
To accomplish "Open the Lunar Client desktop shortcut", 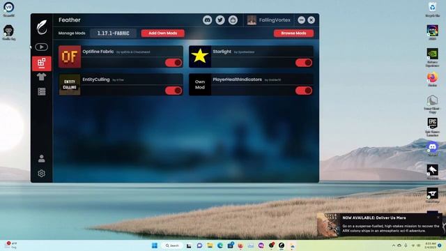I will coord(432,104).
